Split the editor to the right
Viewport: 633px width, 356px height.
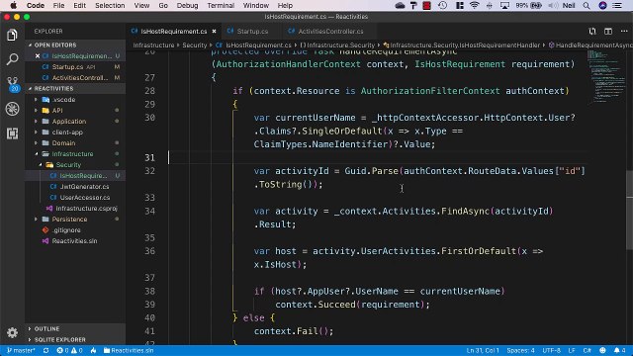(x=608, y=31)
